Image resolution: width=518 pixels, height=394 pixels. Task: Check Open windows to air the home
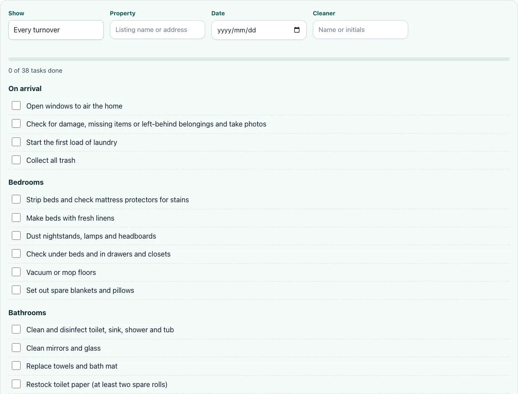[x=16, y=106]
